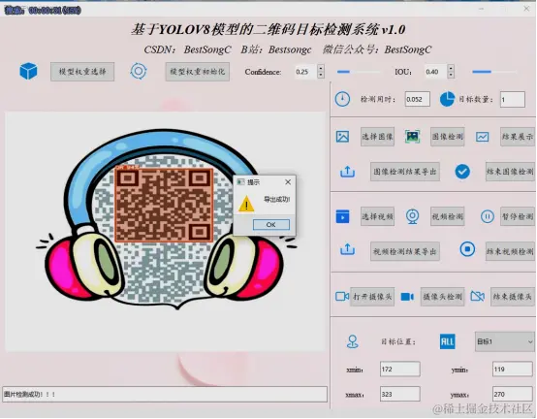Click the blue video file icon
The width and height of the screenshot is (537, 419).
pyautogui.click(x=342, y=217)
